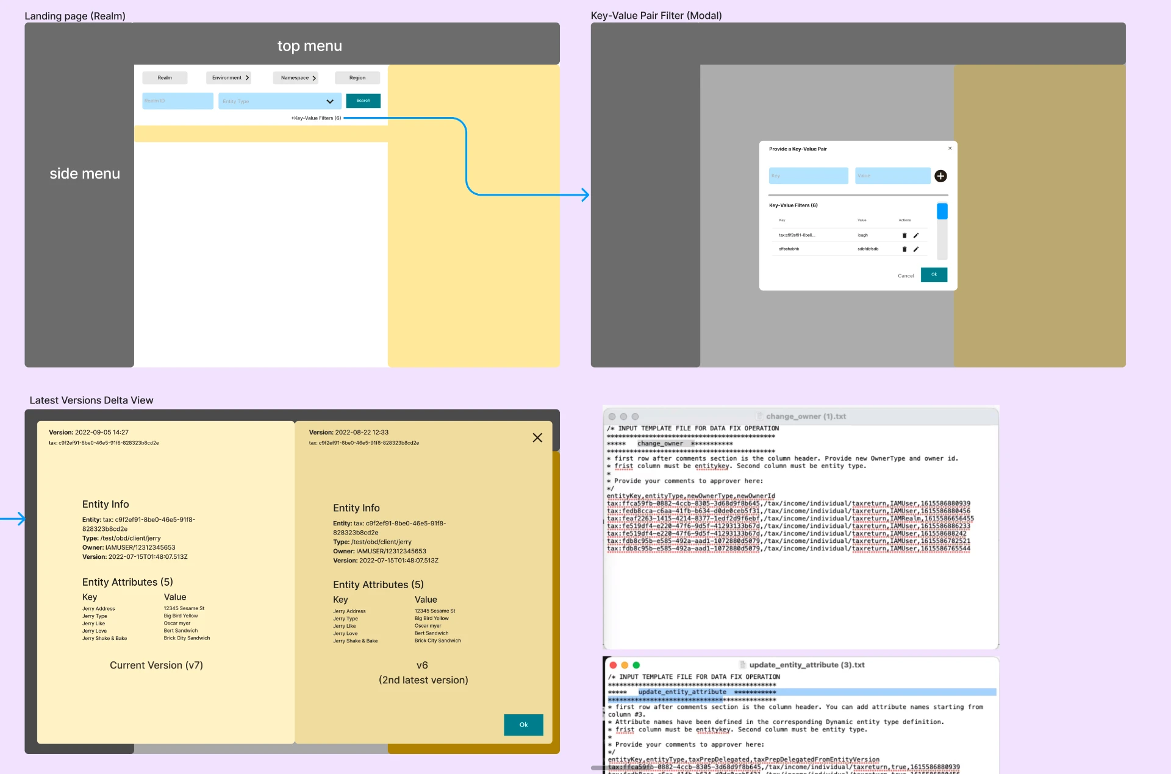
Task: Click the Value input field
Action: (x=893, y=176)
